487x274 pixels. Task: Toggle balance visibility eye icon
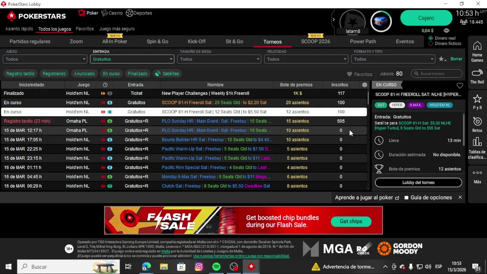pyautogui.click(x=446, y=30)
